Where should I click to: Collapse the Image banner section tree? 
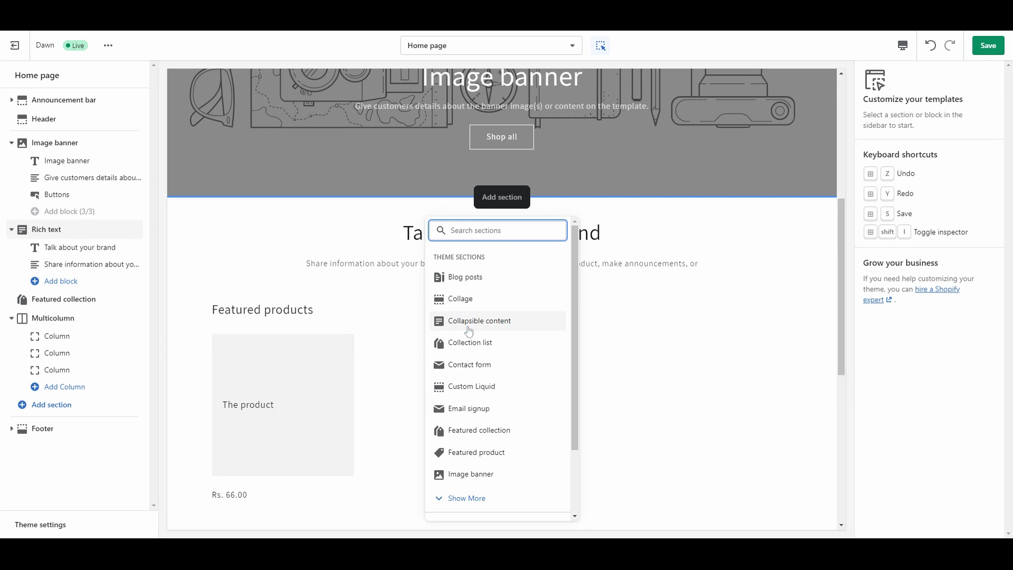coord(12,143)
